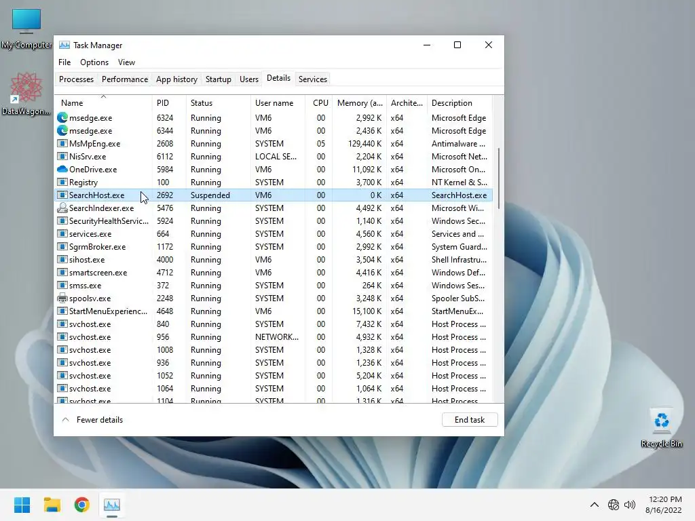Click the MsMpEng.exe process icon

click(62, 144)
